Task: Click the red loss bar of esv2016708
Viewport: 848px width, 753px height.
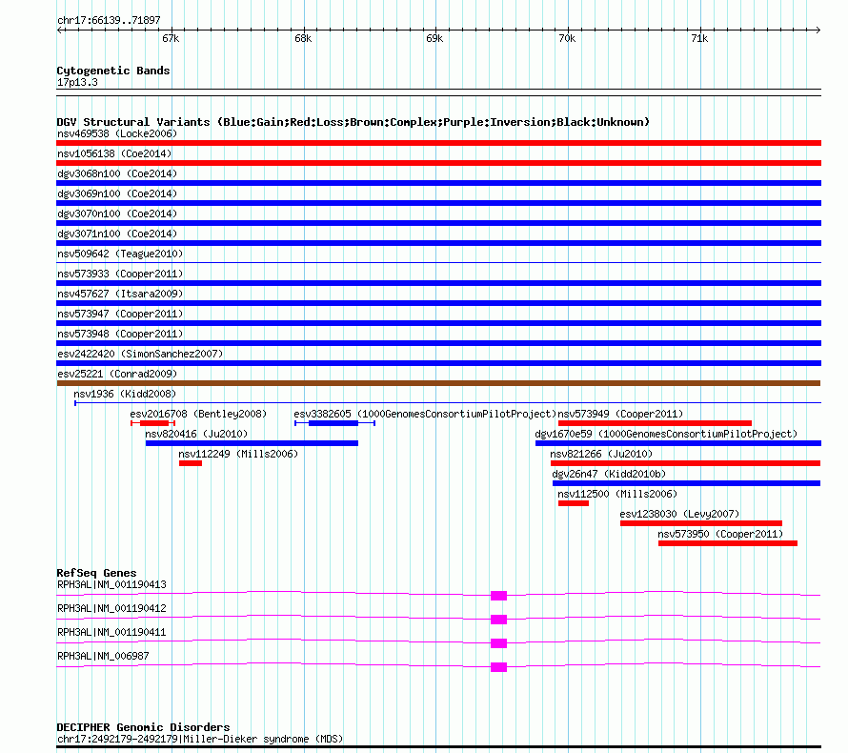Action: tap(154, 423)
